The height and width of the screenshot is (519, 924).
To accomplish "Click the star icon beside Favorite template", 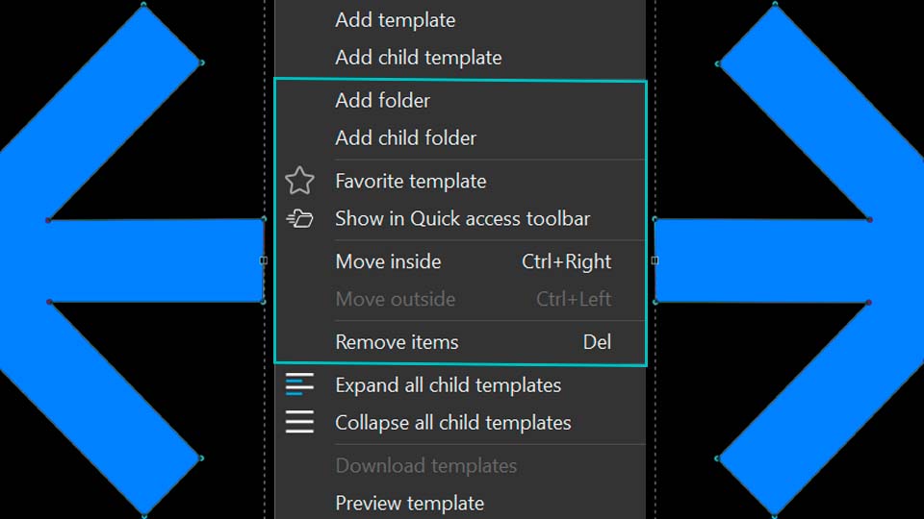I will tap(299, 181).
